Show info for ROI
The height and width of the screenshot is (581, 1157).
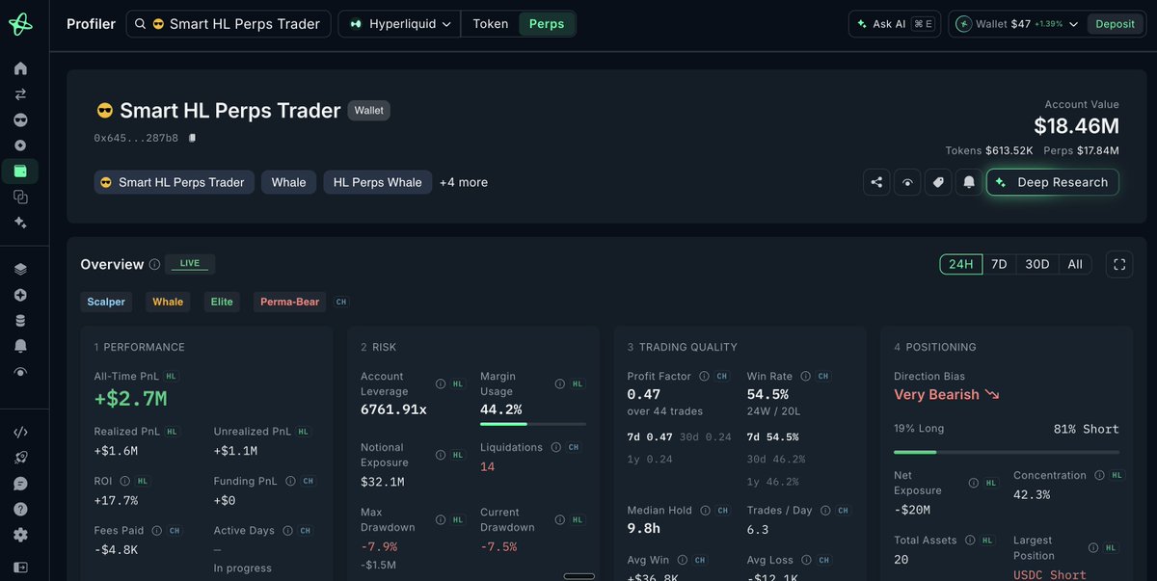[x=125, y=480]
